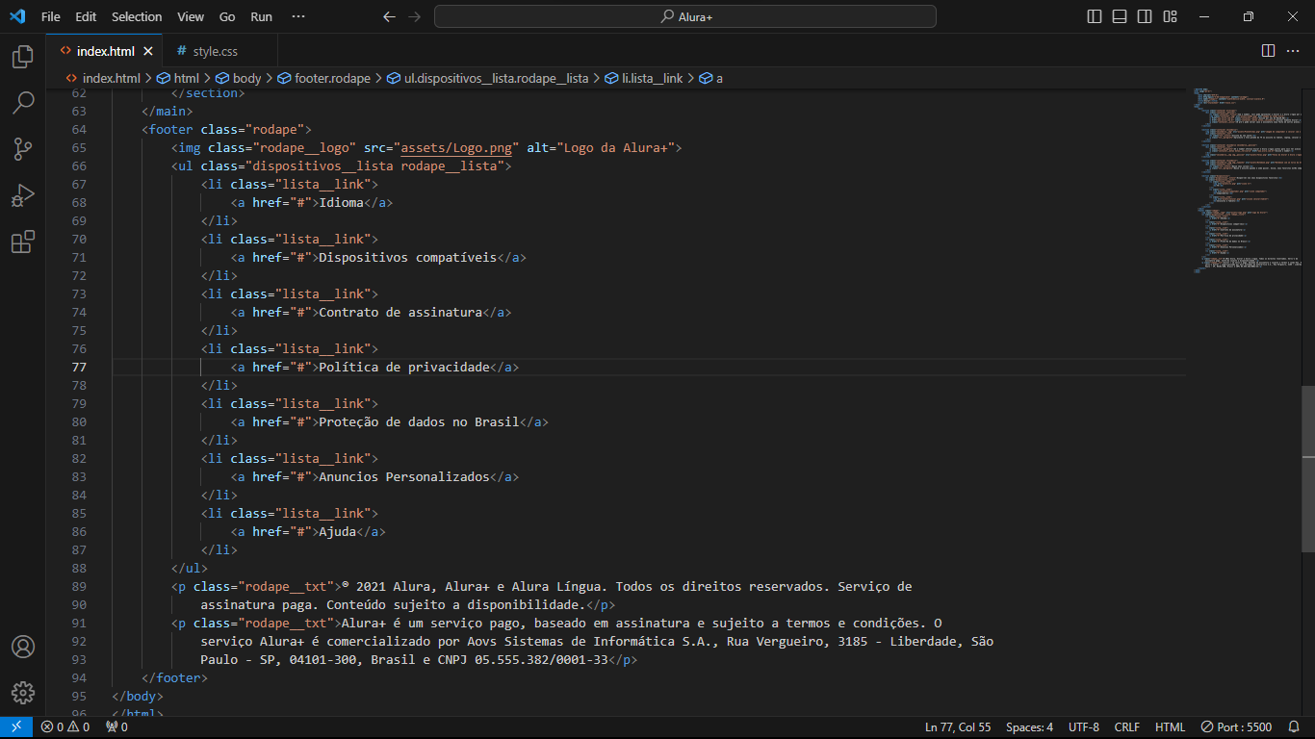Open the Go menu
This screenshot has width=1315, height=739.
click(x=227, y=16)
